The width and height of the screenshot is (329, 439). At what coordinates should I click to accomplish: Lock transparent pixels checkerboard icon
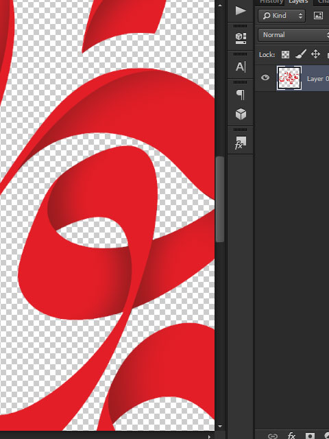tap(285, 54)
